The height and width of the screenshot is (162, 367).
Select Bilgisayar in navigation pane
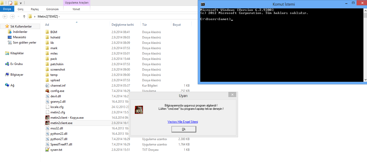point(17,75)
